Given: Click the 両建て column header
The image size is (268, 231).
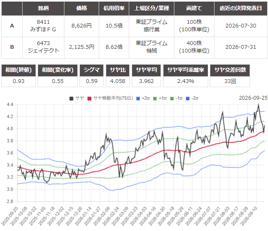Looking at the screenshot, I should 194,8.
